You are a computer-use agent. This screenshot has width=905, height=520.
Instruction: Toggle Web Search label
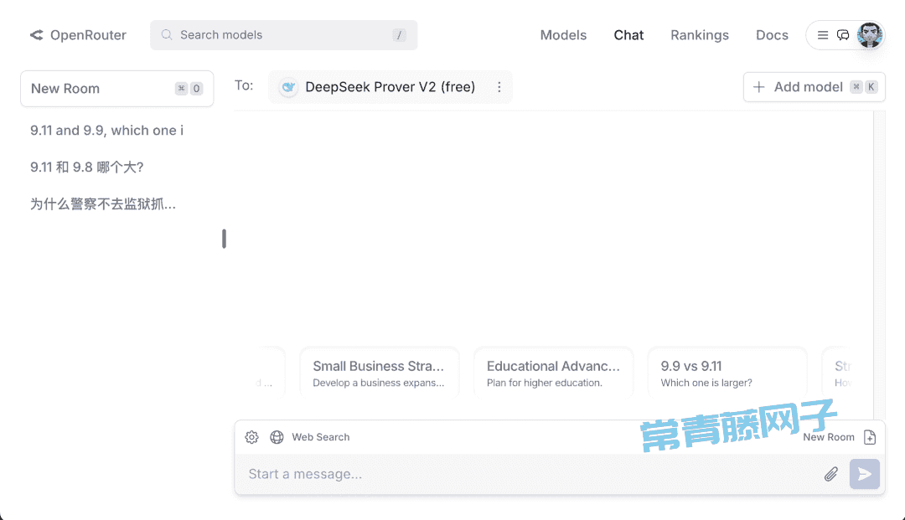(320, 437)
